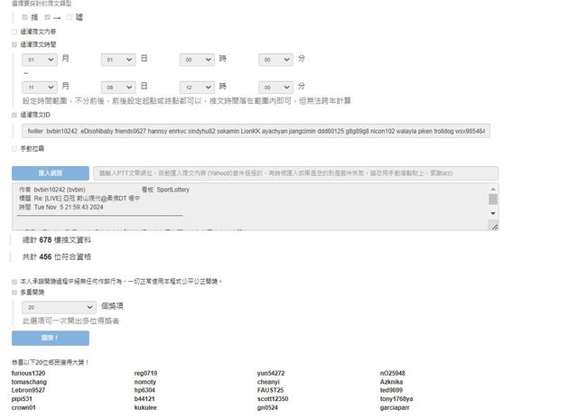578x419 pixels.
Task: Open the start hour dropdown showing 00
Action: coord(197,60)
